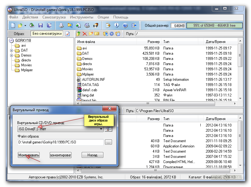Screen dimensions: 251x187
Task: Open the Действия menu
Action: pyautogui.click(x=30, y=17)
